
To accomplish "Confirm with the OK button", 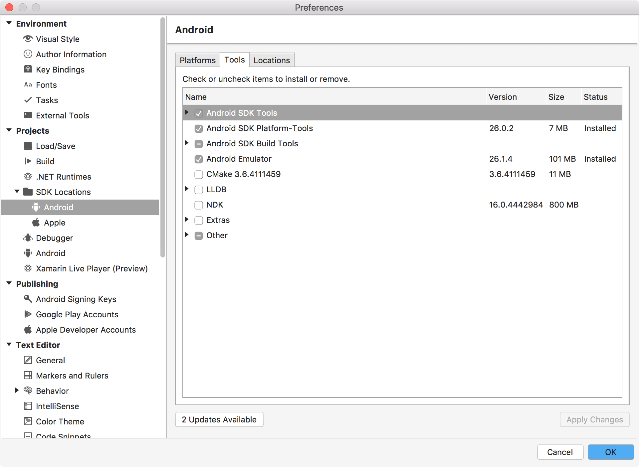I will pos(611,452).
